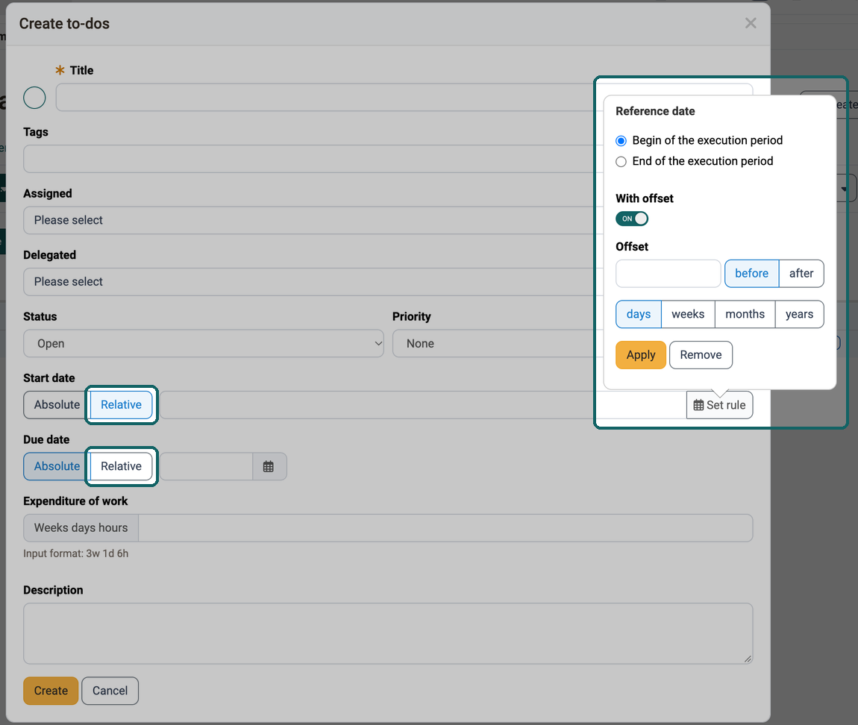Click the Due date text field
This screenshot has height=725, width=858.
click(206, 466)
